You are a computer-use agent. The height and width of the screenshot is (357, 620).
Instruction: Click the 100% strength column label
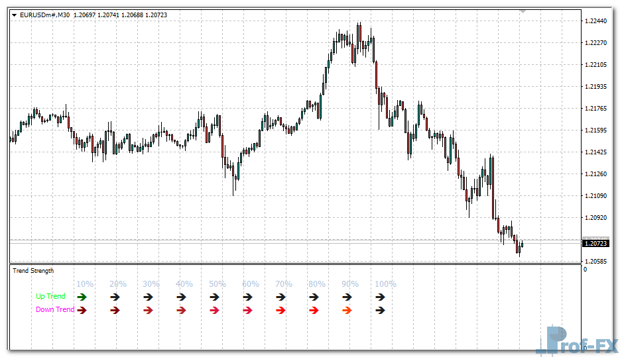(385, 284)
